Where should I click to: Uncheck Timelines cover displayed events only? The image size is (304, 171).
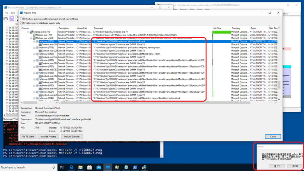[x=22, y=23]
